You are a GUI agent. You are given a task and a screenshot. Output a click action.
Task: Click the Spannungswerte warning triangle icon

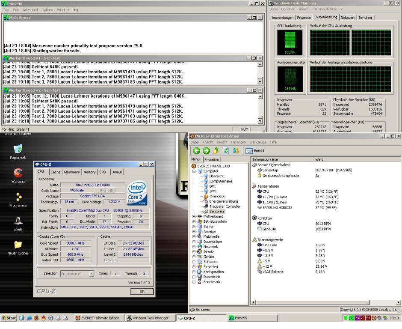tap(254, 239)
